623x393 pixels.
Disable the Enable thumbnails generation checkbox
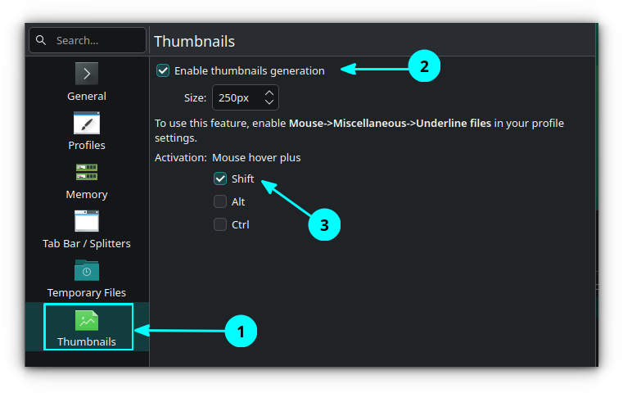pos(164,70)
